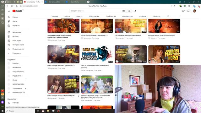Click the red recording app in the taskbar
Viewport: 201px width, 113px height.
click(58, 111)
